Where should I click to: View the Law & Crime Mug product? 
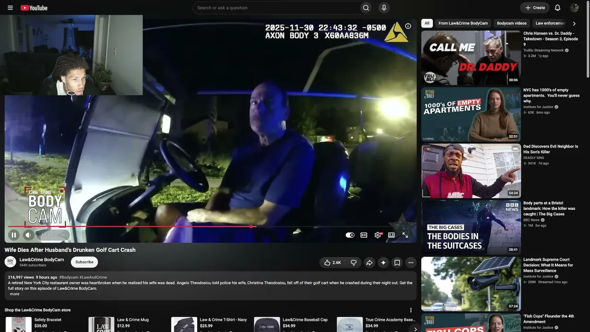(133, 320)
